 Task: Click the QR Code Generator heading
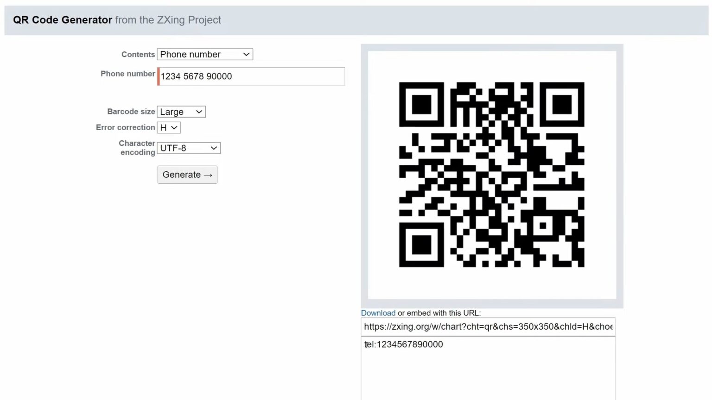[x=62, y=20]
